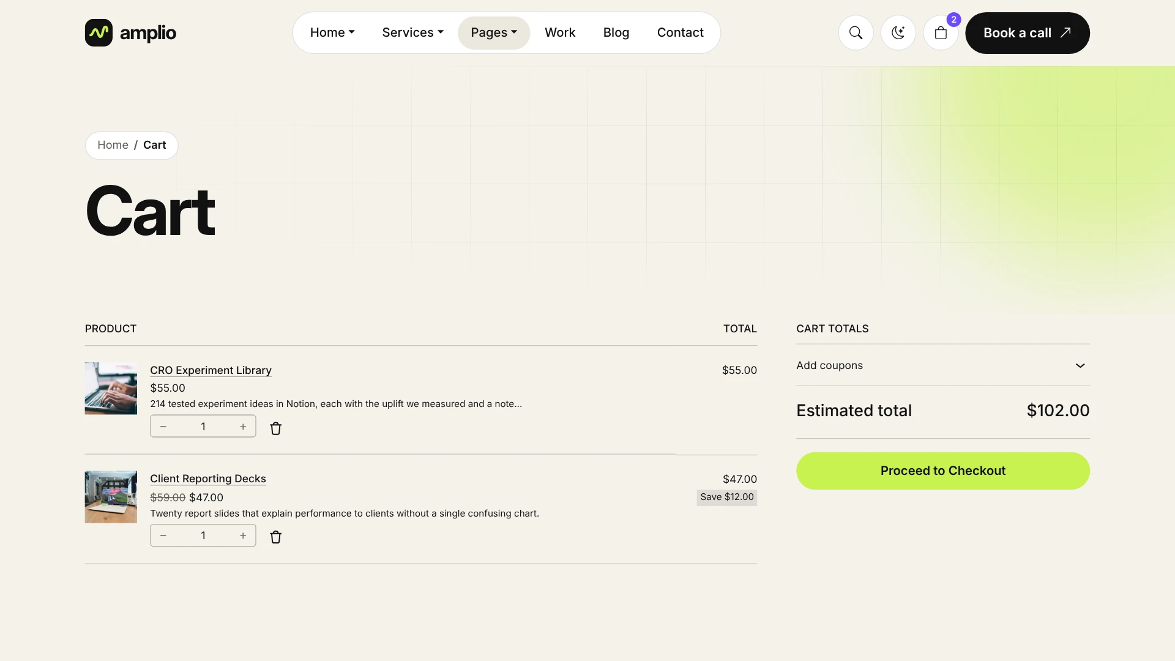The image size is (1175, 661).
Task: Expand the Add coupons section
Action: (943, 365)
